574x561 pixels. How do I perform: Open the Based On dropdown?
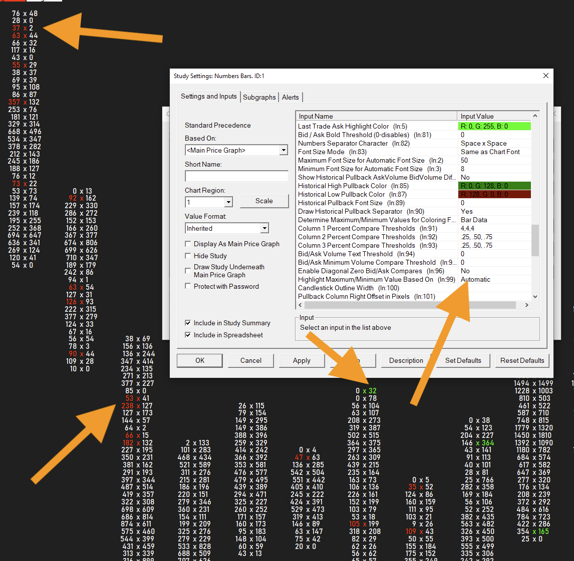(283, 150)
